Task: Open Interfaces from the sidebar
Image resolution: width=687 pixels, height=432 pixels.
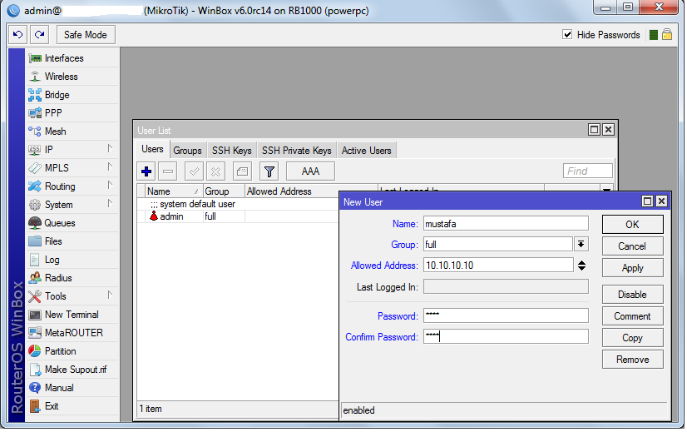Action: (x=72, y=58)
